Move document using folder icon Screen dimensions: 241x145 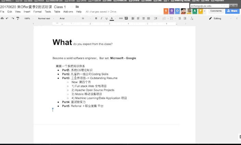(77, 7)
